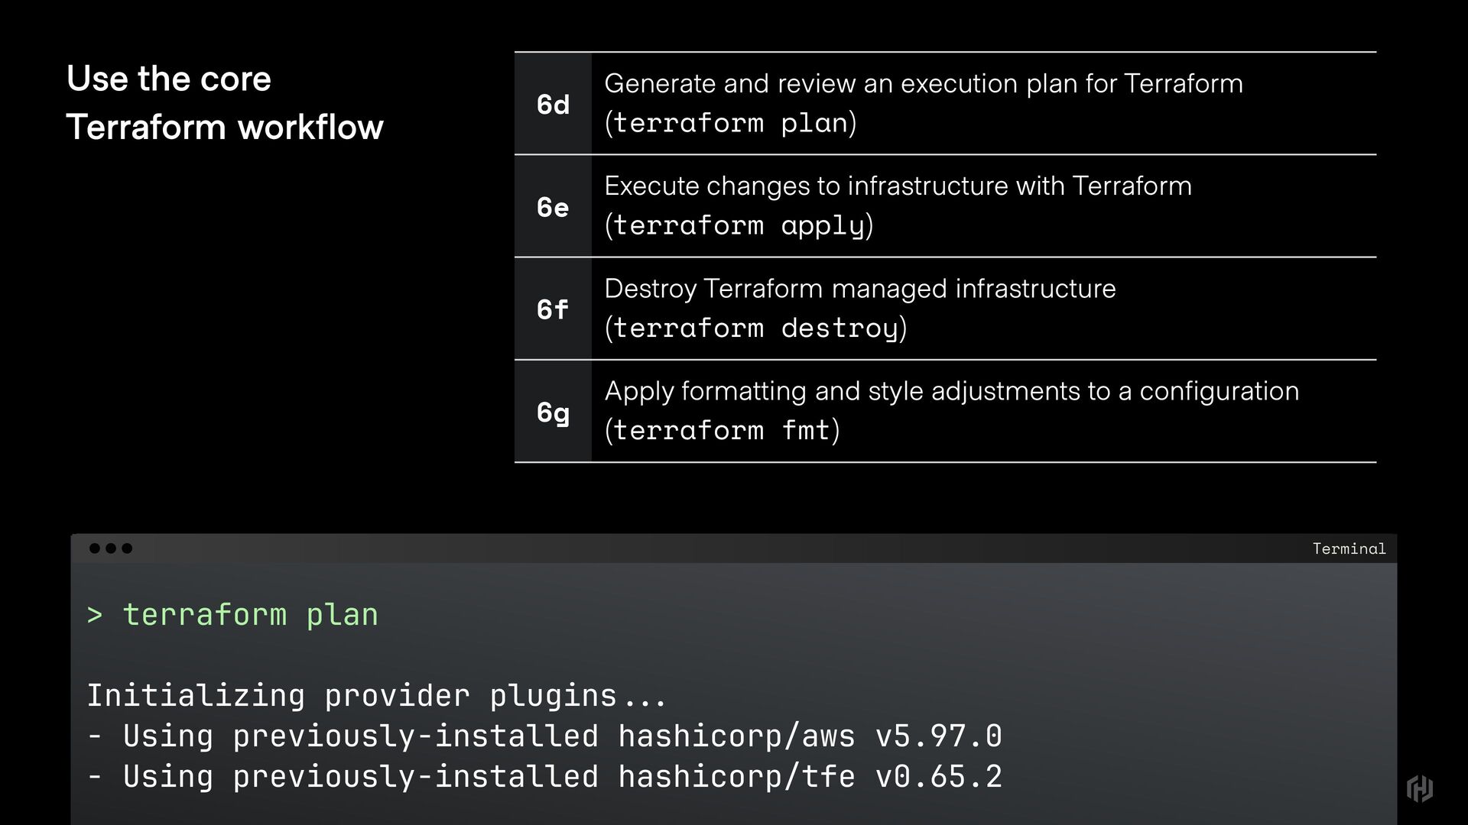Click the third terminal window dot
This screenshot has width=1468, height=825.
point(127,548)
